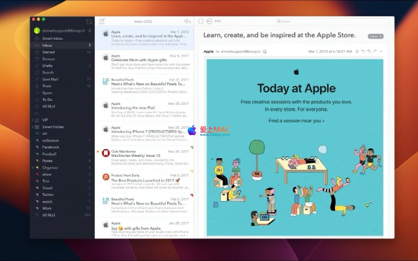Open the Starred mailbox
Viewport: 418px width, 261px height.
point(48,52)
